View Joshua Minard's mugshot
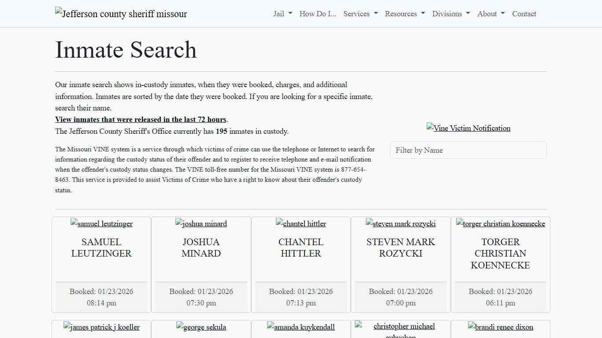Viewport: 602px width, 338px height. [201, 224]
